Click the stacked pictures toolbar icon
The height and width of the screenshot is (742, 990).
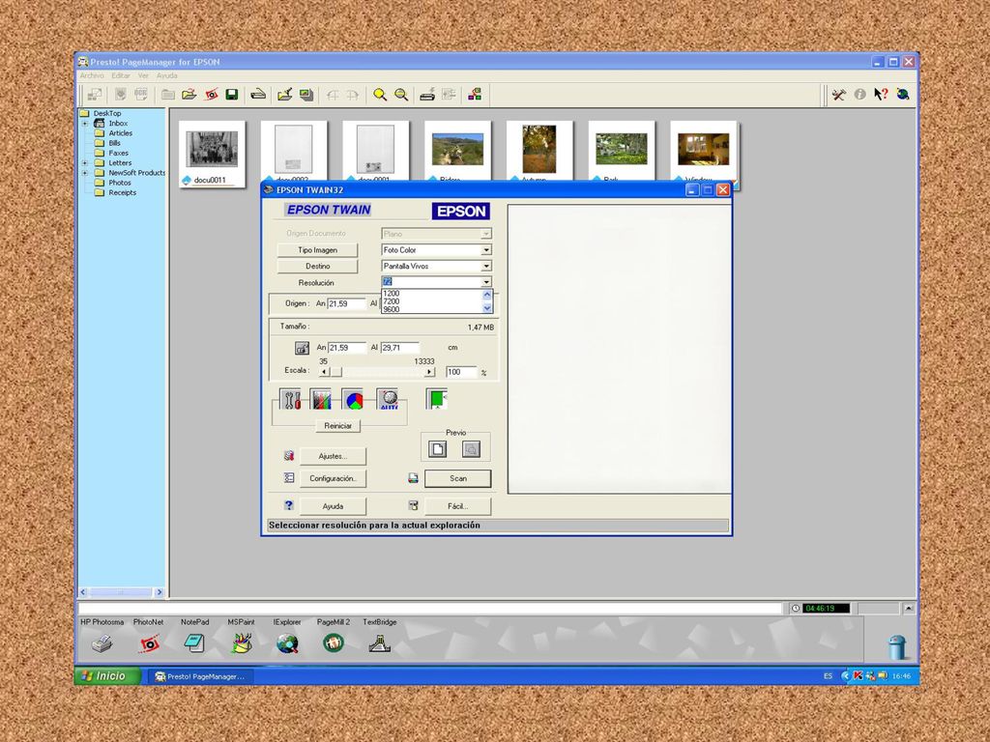[x=306, y=95]
